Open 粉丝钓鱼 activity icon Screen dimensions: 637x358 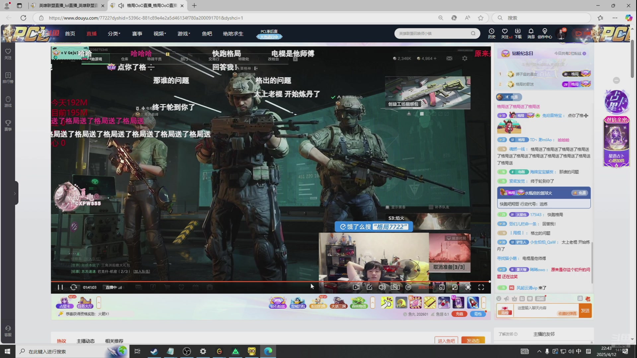[318, 302]
